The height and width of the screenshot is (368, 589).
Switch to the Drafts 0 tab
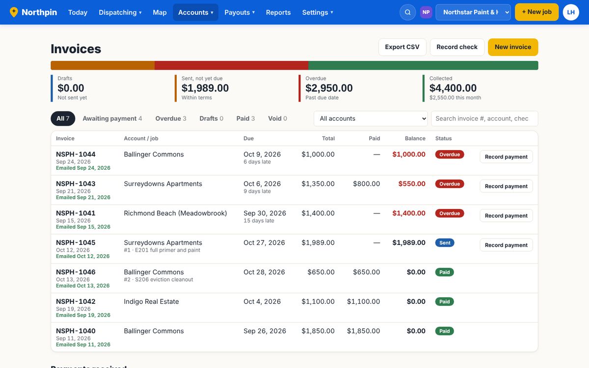point(212,118)
